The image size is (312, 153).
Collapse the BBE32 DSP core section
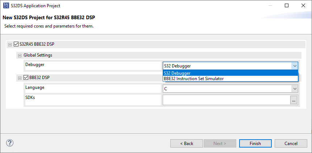point(20,78)
